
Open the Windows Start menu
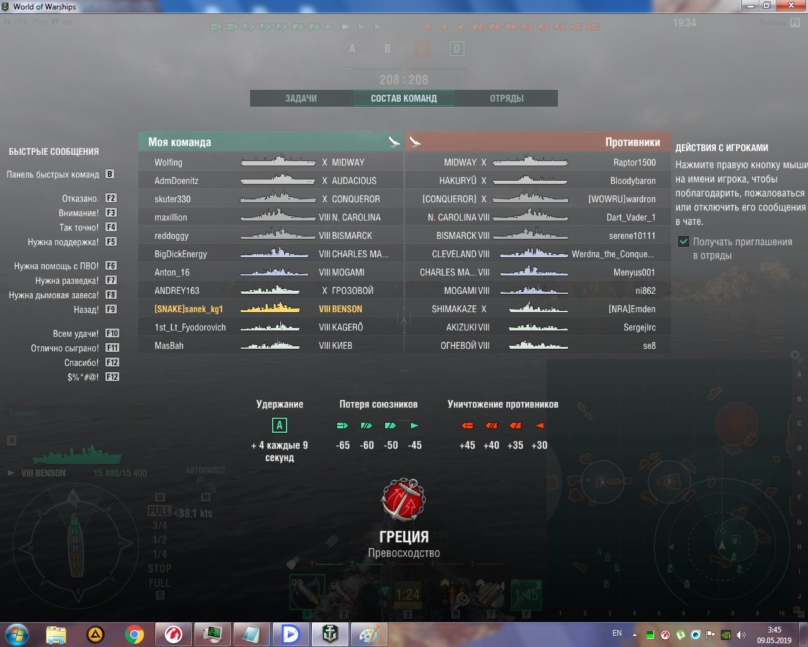coord(17,634)
